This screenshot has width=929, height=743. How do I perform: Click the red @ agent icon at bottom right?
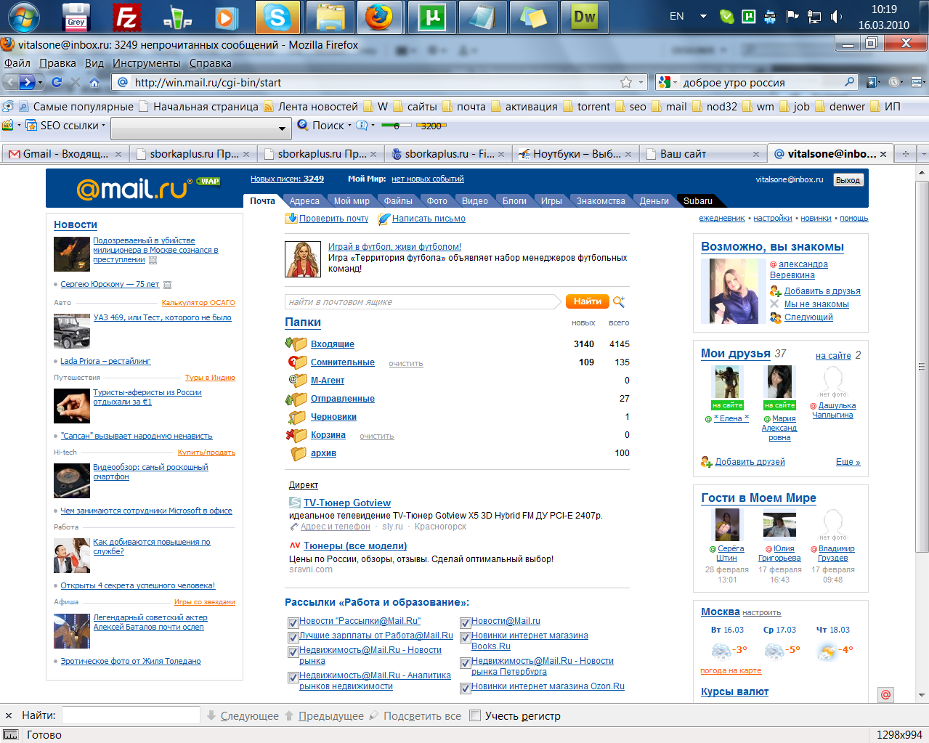(885, 695)
